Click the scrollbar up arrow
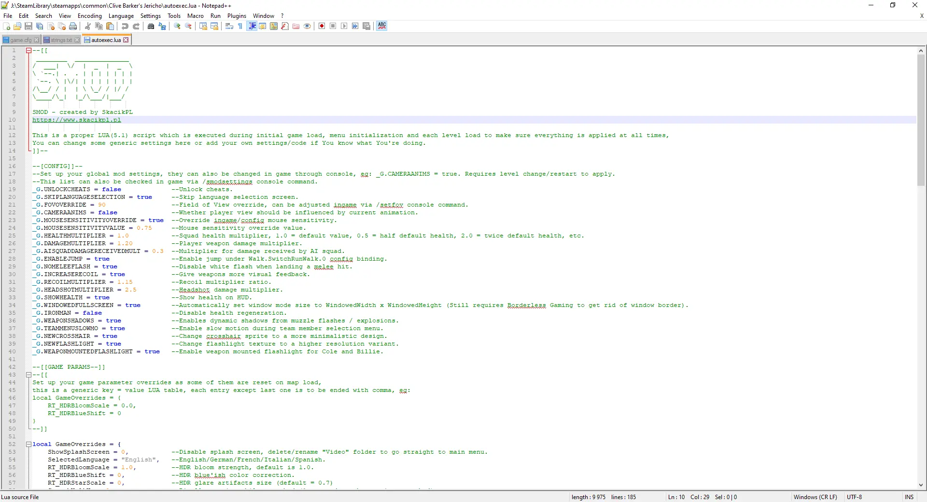Viewport: 927px width, 502px height. 921,50
